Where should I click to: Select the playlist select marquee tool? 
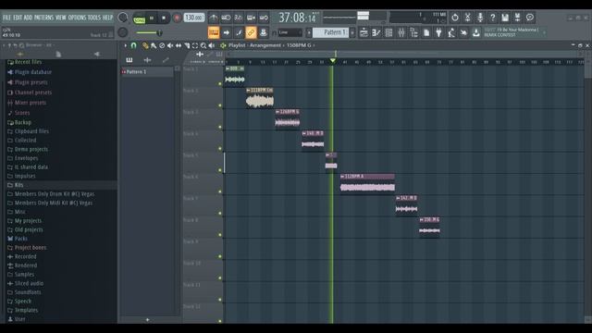click(195, 45)
